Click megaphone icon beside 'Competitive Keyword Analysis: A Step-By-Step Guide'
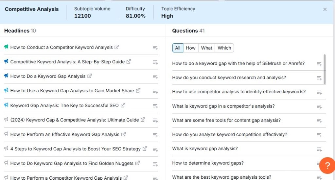The width and height of the screenshot is (335, 180). point(6,61)
